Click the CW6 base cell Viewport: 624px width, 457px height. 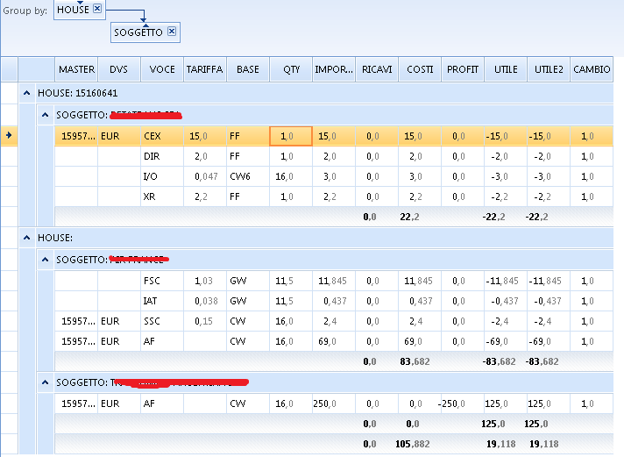pyautogui.click(x=248, y=176)
